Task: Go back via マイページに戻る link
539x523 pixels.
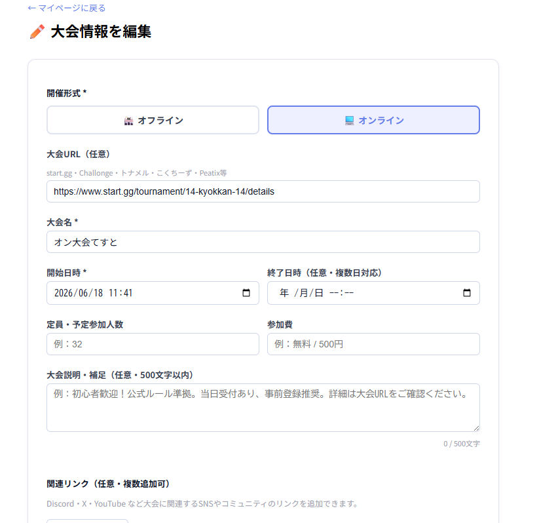Action: (x=67, y=8)
